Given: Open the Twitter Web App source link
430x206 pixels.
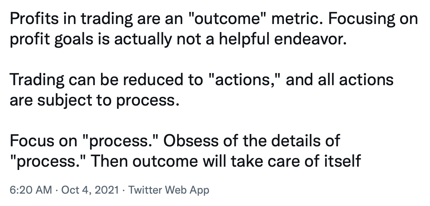Looking at the screenshot, I should 169,190.
